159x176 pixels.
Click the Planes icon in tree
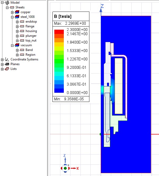coord(7,64)
